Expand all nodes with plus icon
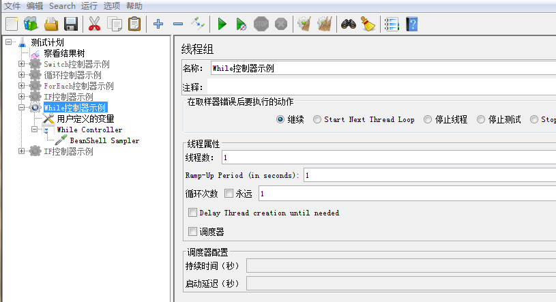 [x=158, y=24]
